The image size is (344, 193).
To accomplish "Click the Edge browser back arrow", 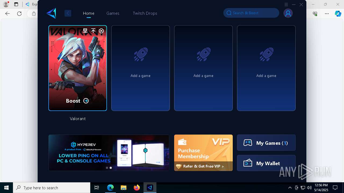I will pos(8,14).
